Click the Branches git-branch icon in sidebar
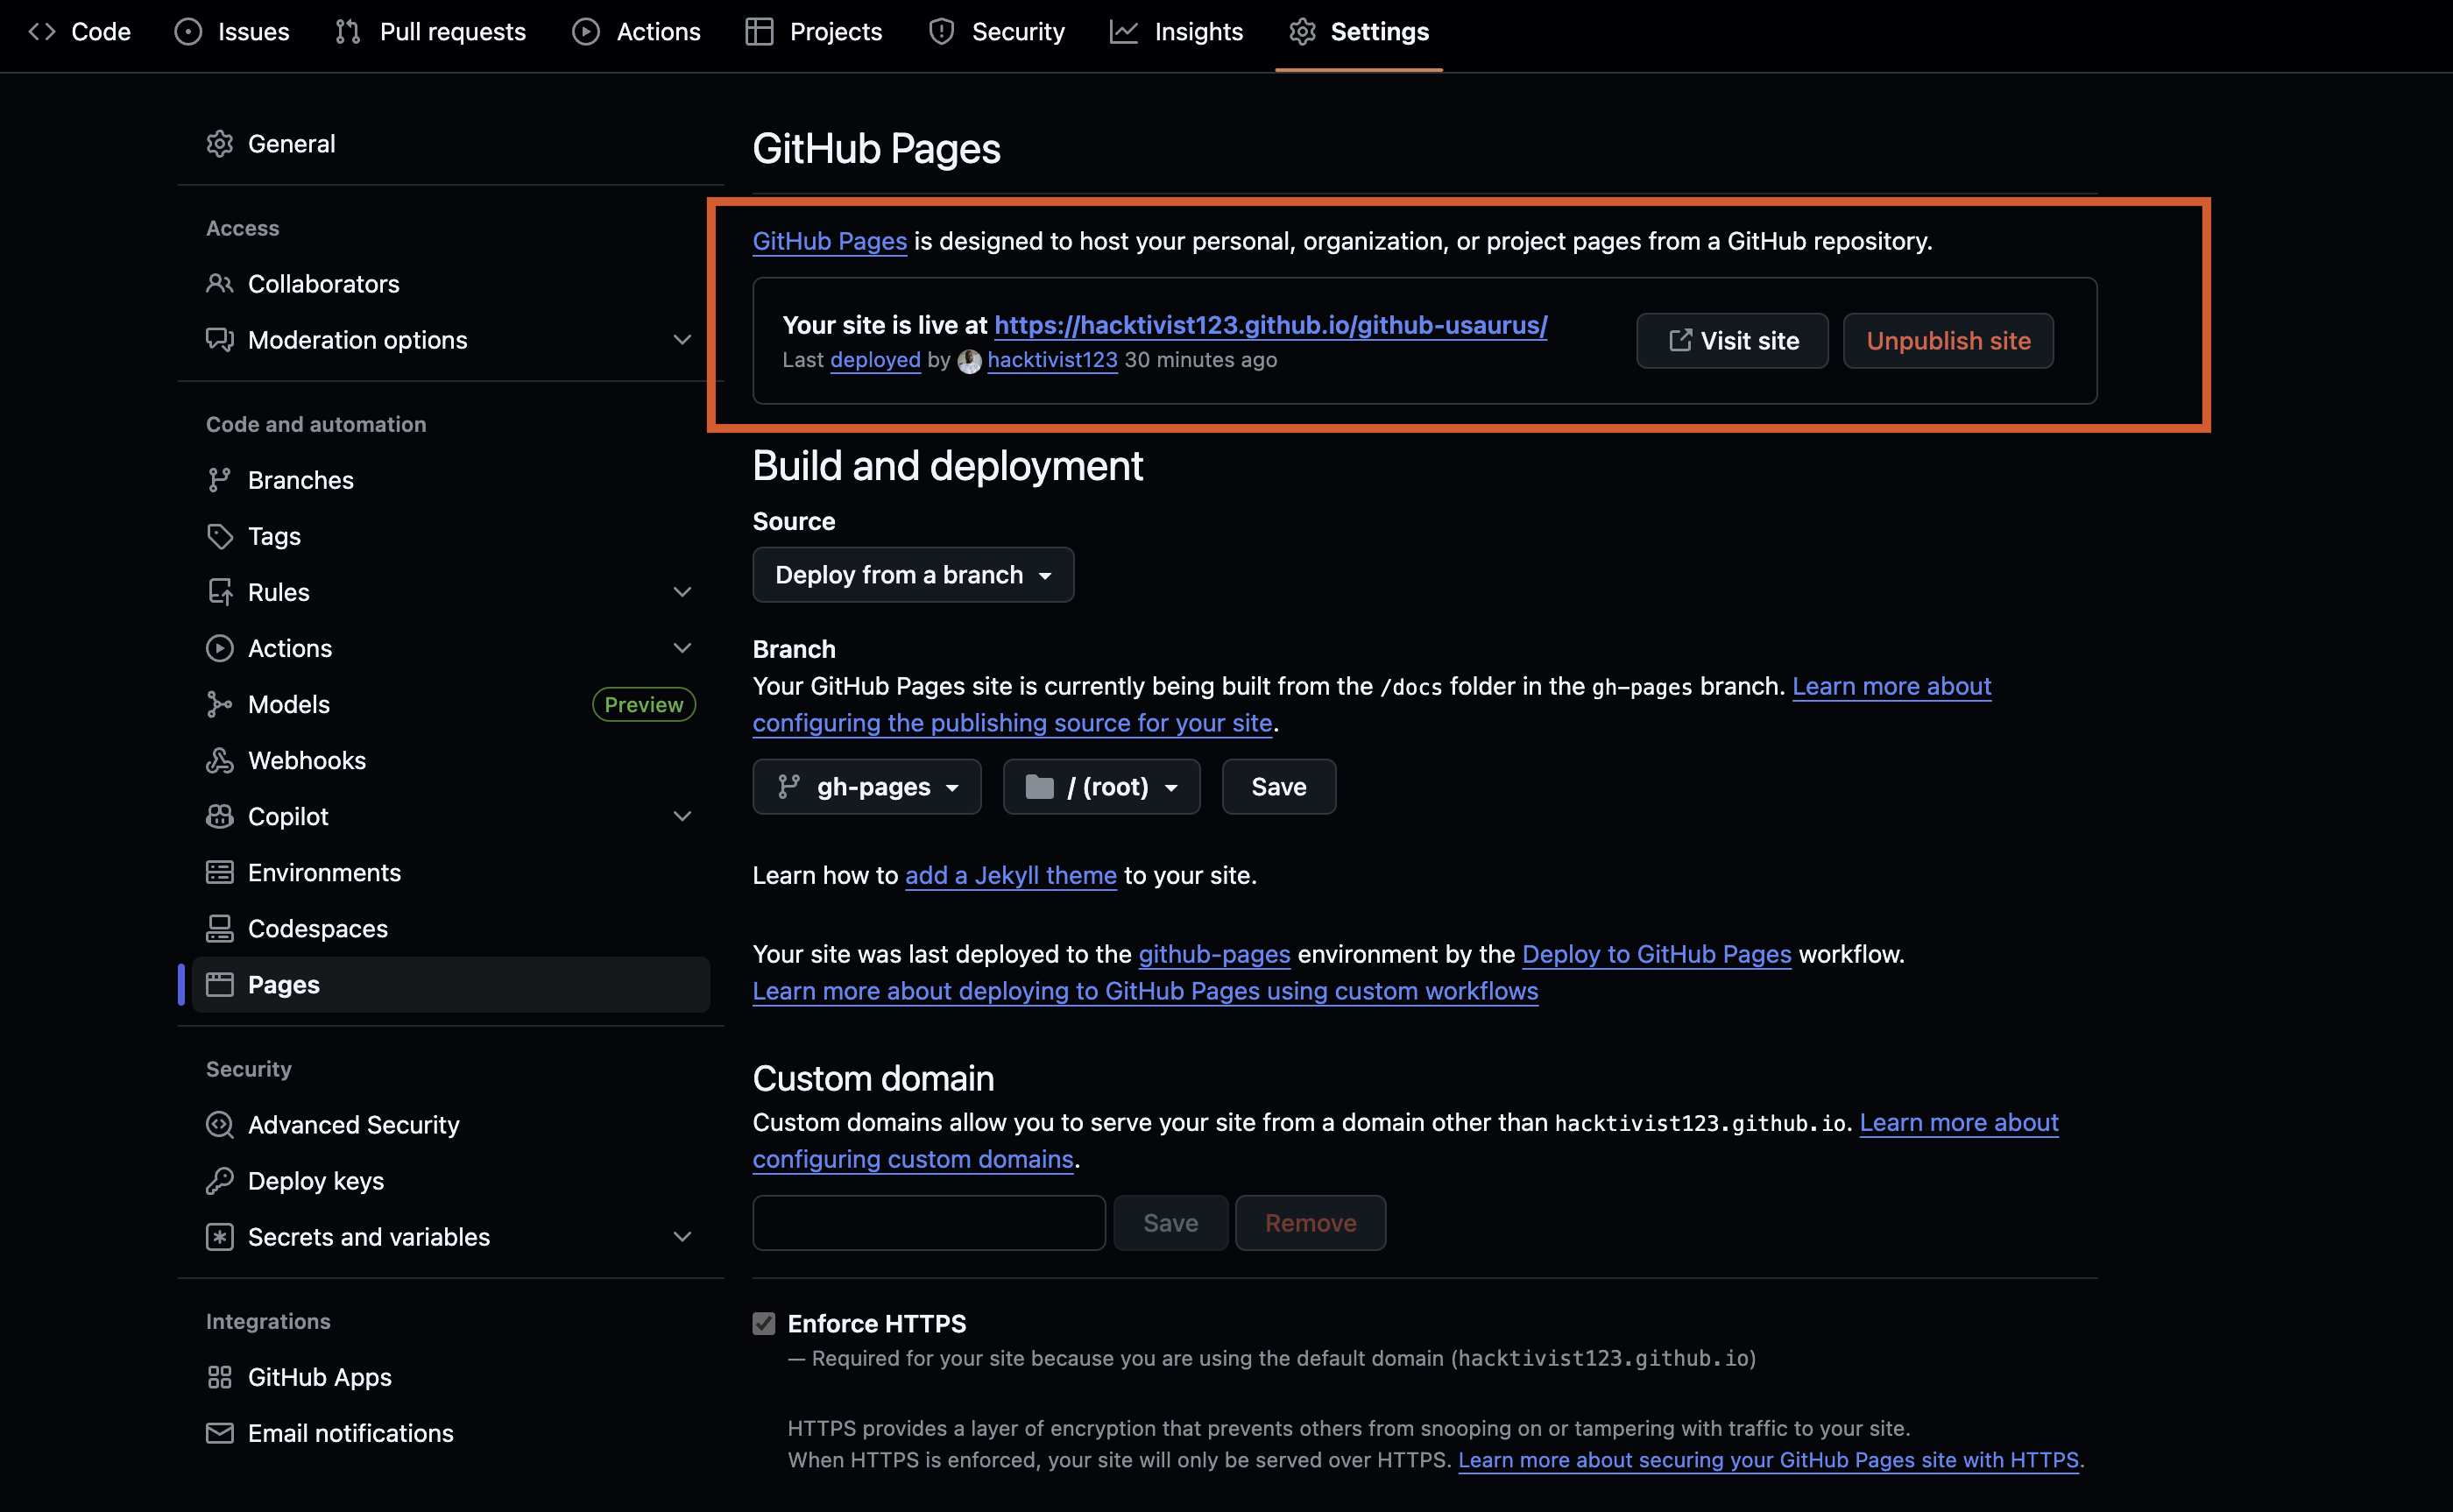2453x1512 pixels. [220, 480]
